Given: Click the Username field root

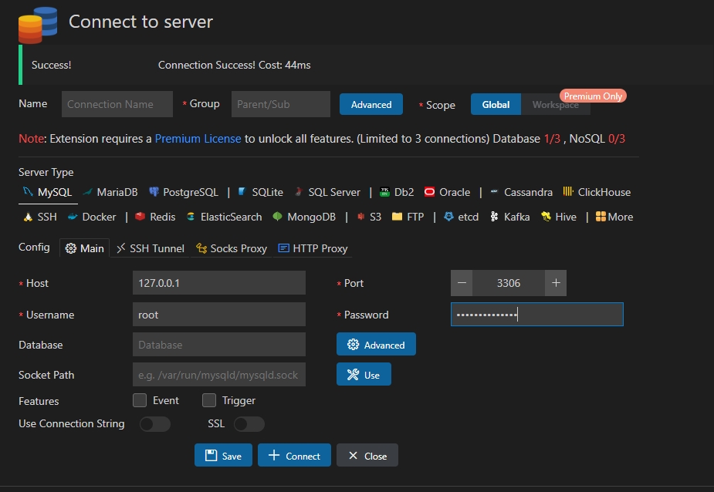Looking at the screenshot, I should coord(219,315).
